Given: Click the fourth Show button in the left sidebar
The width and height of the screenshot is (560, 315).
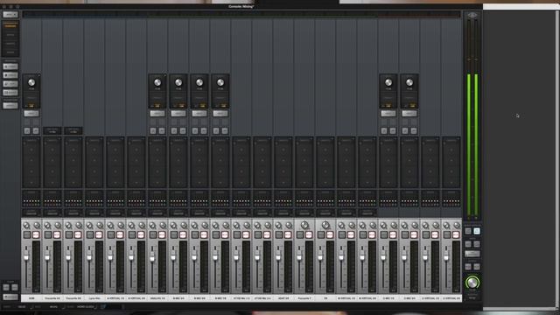Looking at the screenshot, I should pyautogui.click(x=10, y=93).
